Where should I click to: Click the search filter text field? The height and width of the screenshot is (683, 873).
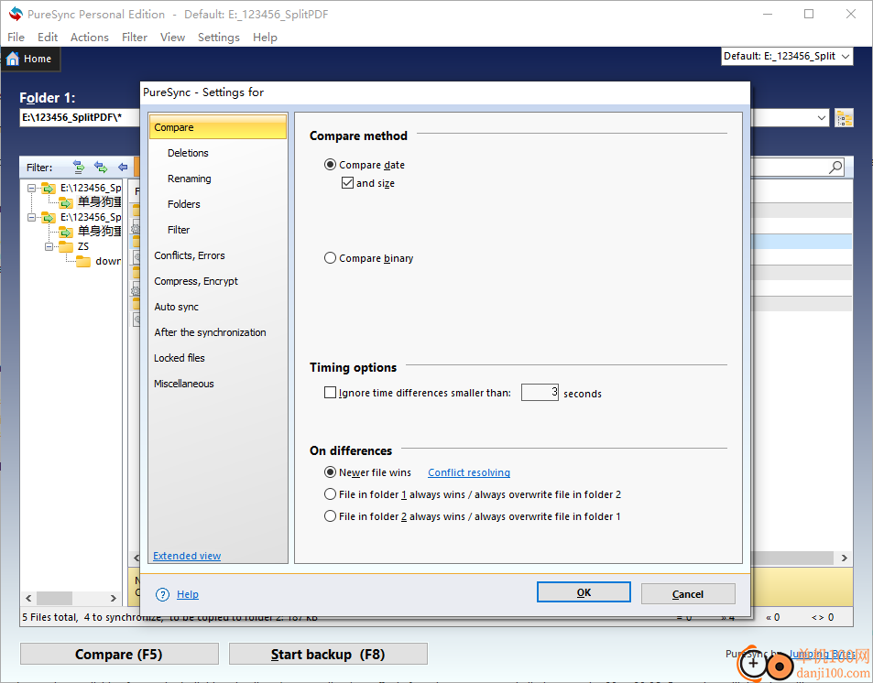click(x=790, y=167)
